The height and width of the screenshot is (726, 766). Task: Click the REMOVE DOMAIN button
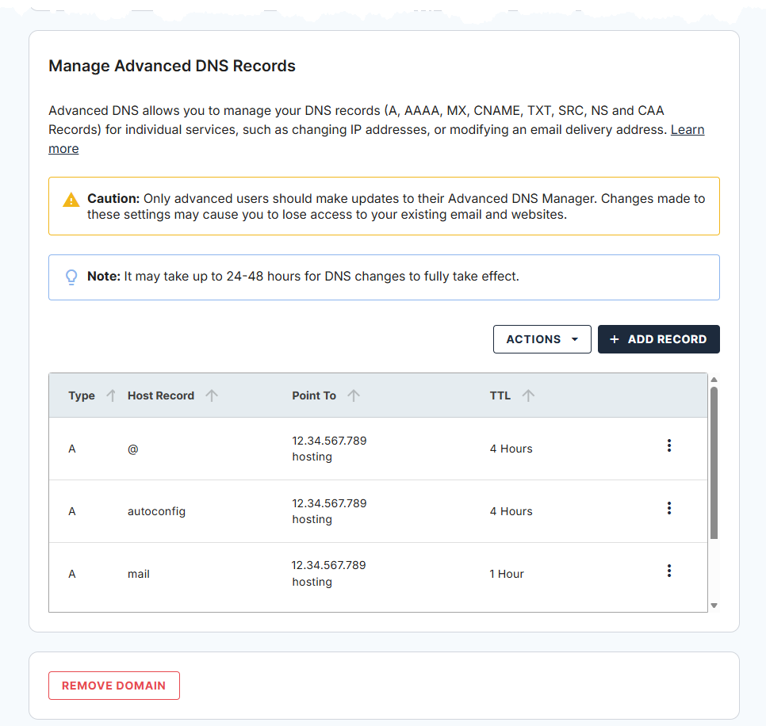coord(113,686)
